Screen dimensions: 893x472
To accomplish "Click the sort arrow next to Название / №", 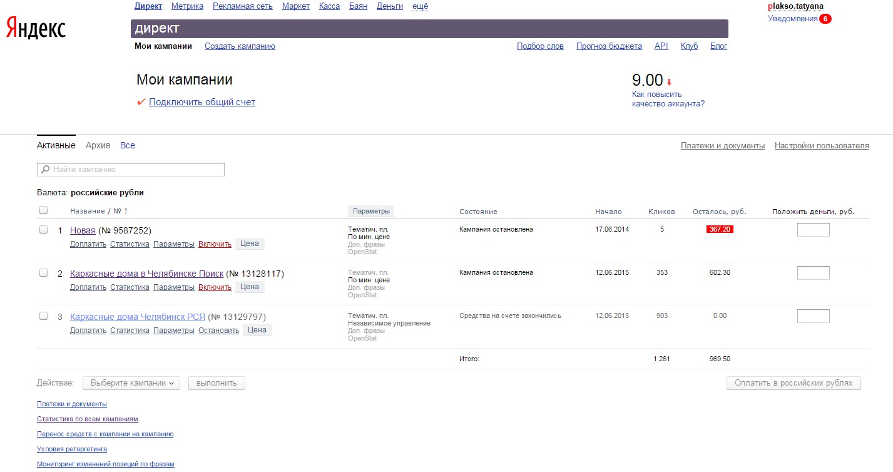I will [126, 212].
